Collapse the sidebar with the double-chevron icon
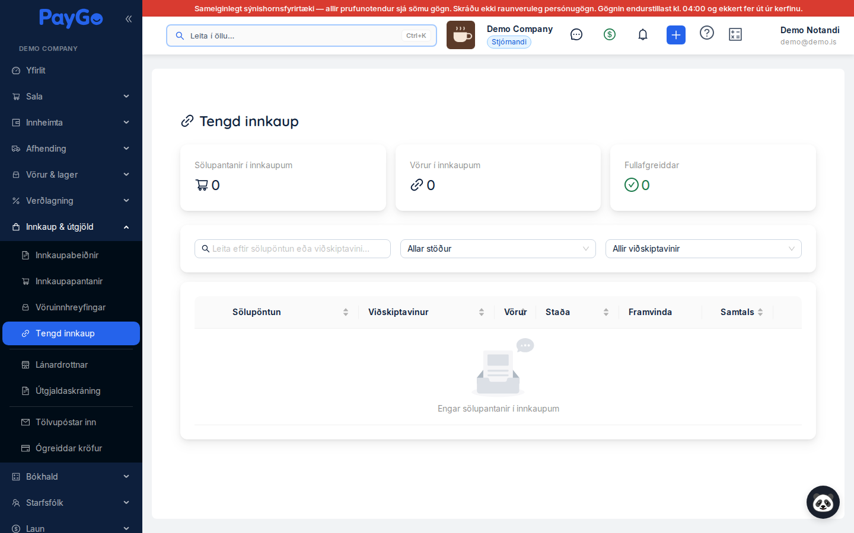Image resolution: width=854 pixels, height=533 pixels. click(x=129, y=19)
